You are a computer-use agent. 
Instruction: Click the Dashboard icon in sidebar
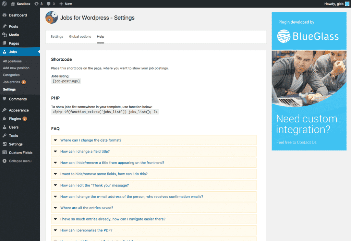[4, 15]
